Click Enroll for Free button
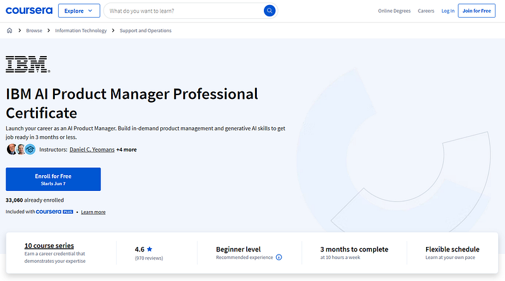Image resolution: width=505 pixels, height=281 pixels. [x=53, y=179]
